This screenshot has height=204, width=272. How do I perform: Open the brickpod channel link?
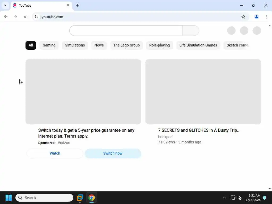(165, 137)
